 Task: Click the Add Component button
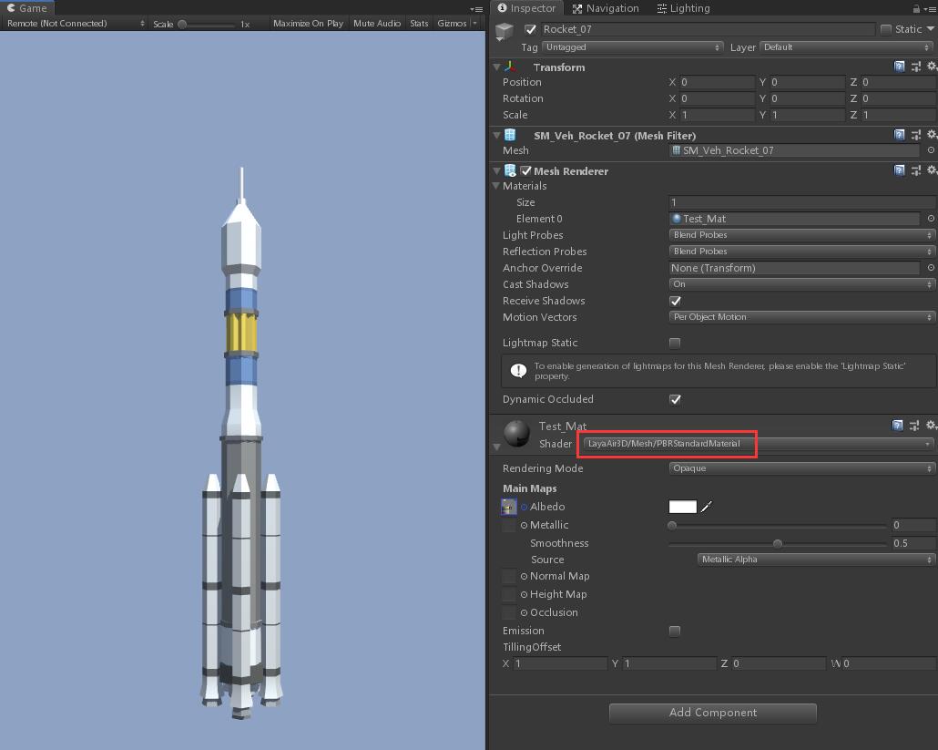point(712,713)
